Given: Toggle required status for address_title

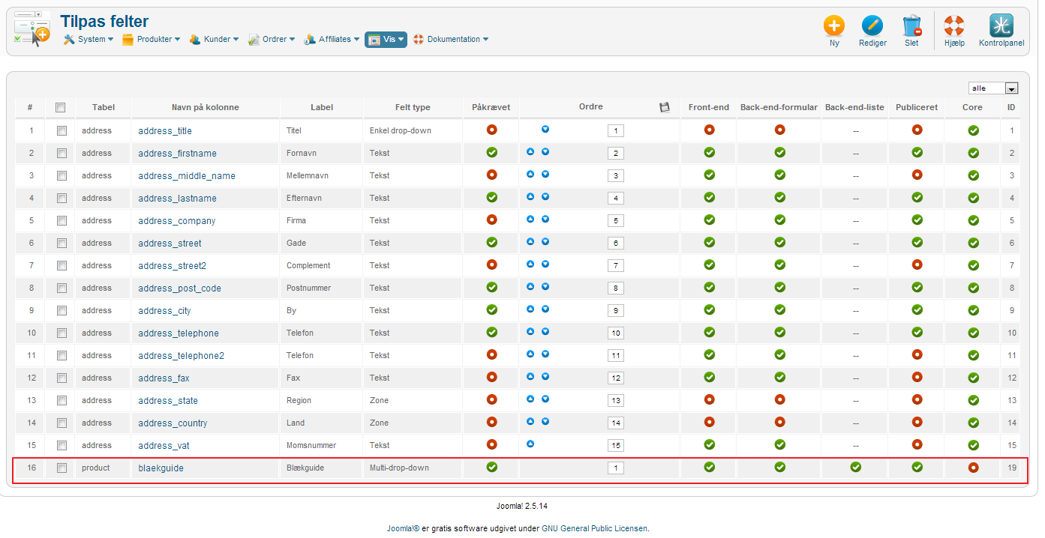Looking at the screenshot, I should [492, 130].
